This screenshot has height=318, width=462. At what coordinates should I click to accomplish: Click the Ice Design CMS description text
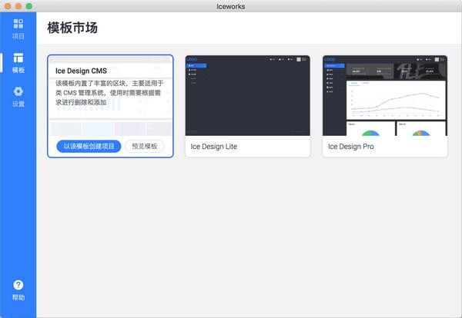point(109,93)
